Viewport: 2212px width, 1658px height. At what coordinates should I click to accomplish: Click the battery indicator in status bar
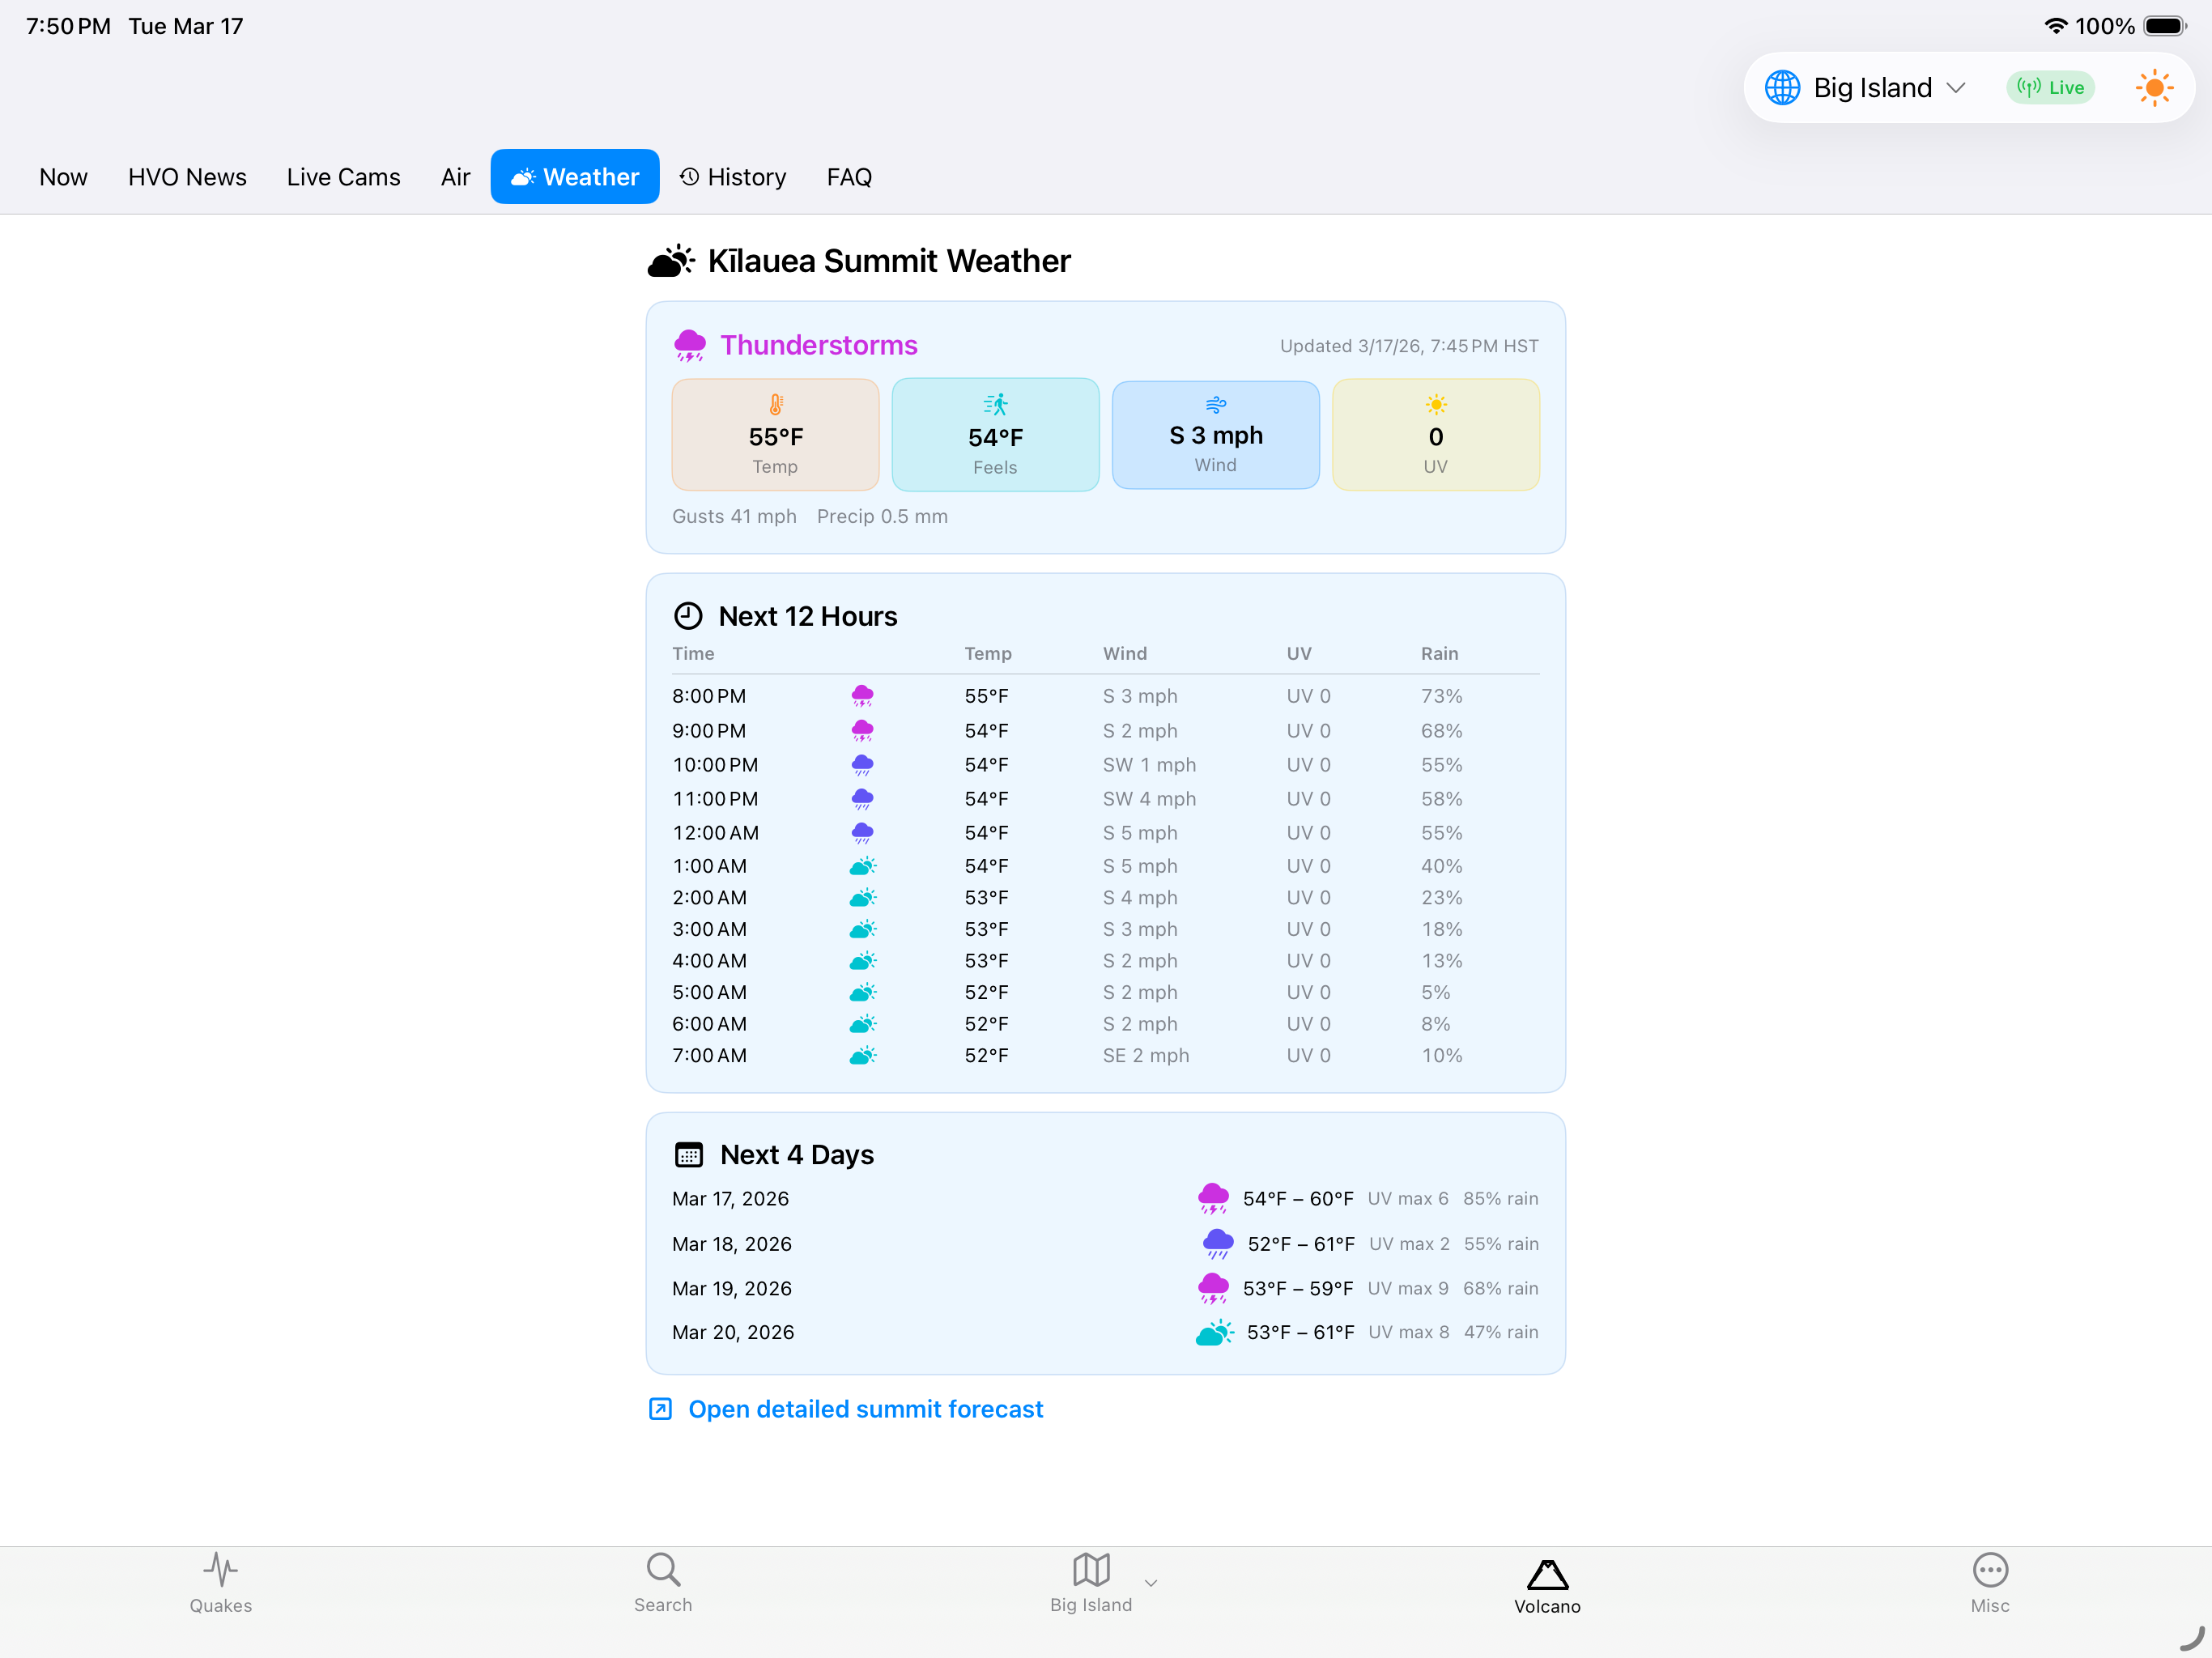(2165, 26)
